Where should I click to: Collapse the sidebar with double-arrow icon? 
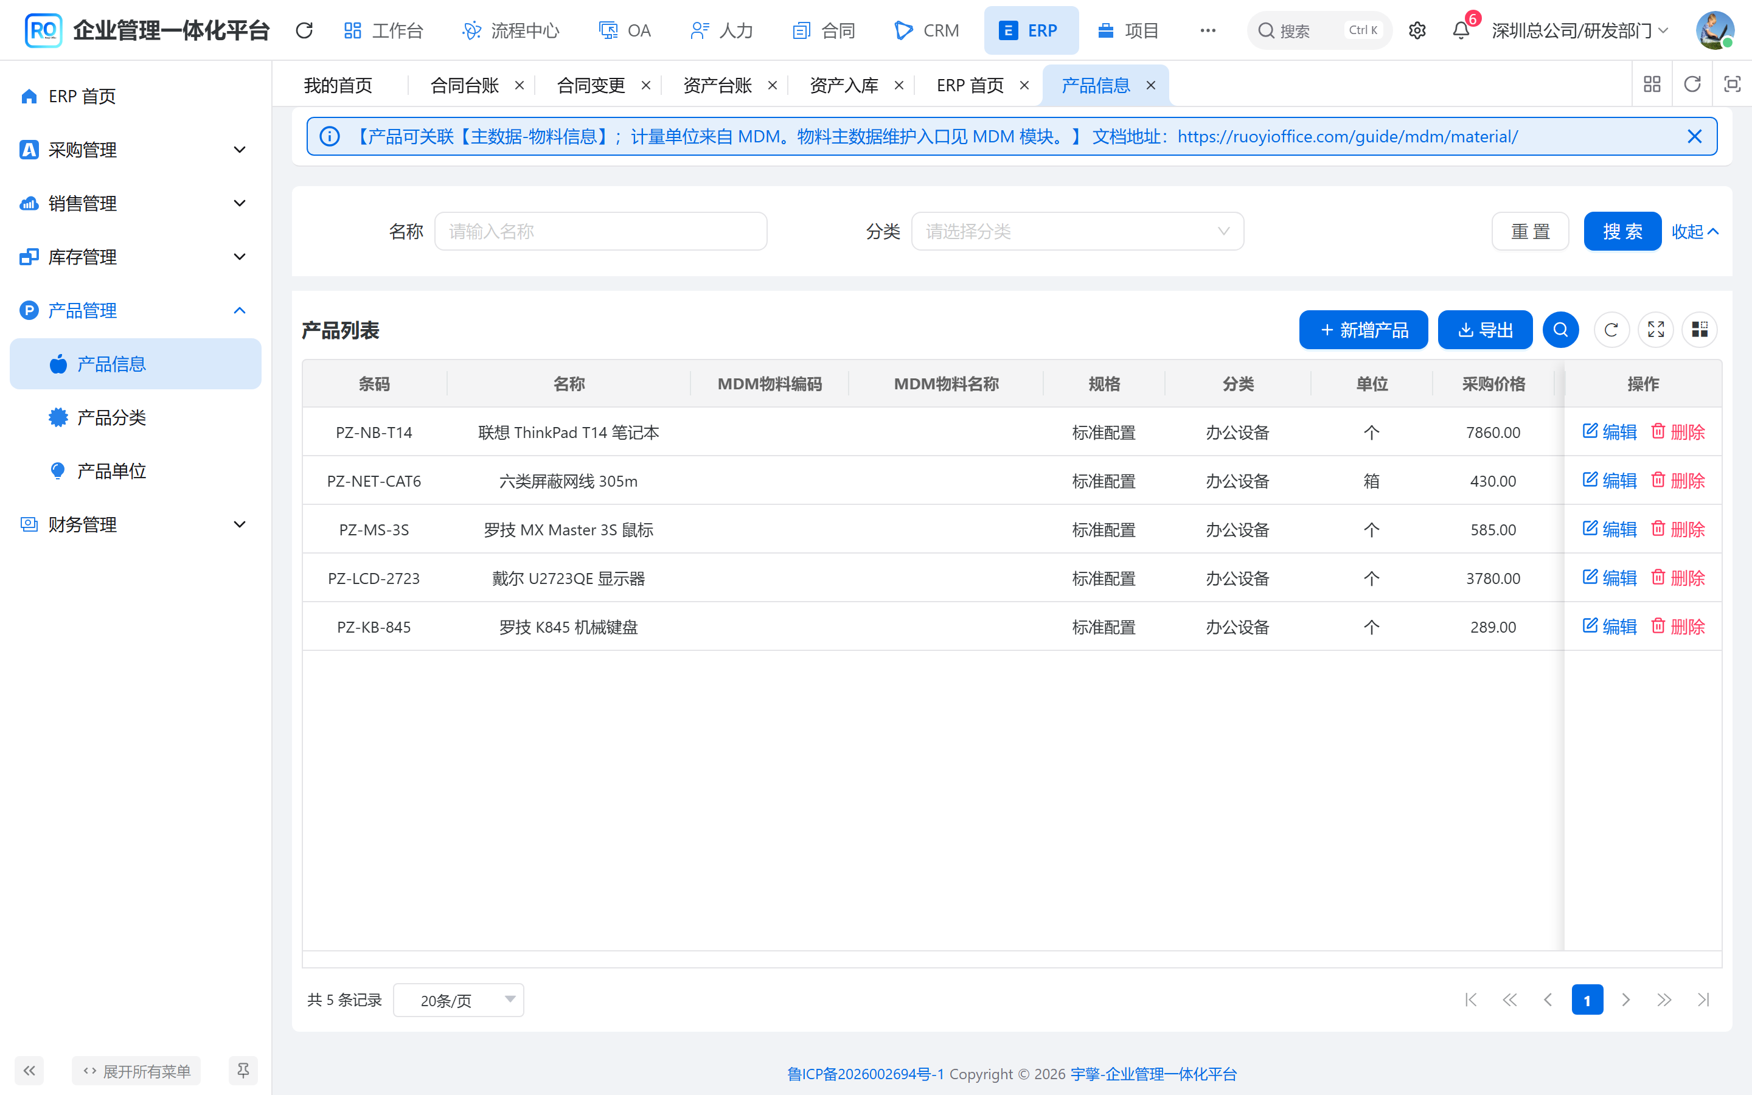[29, 1071]
